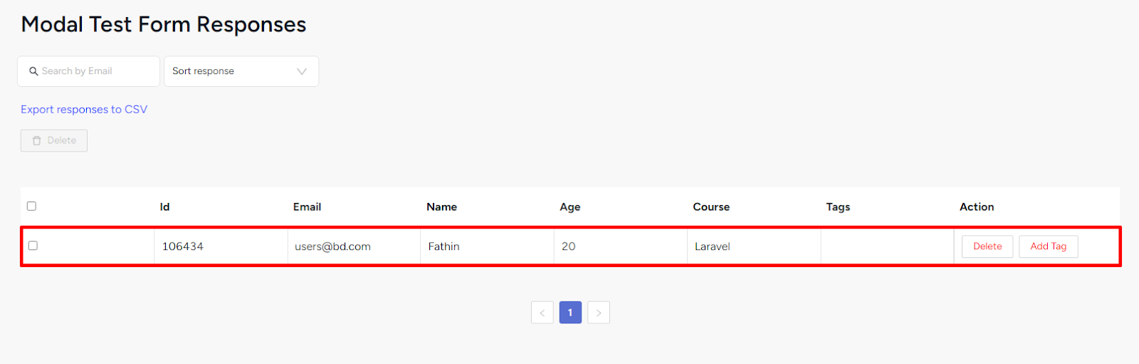Focus the Search by Email field
The image size is (1139, 364).
pos(88,71)
